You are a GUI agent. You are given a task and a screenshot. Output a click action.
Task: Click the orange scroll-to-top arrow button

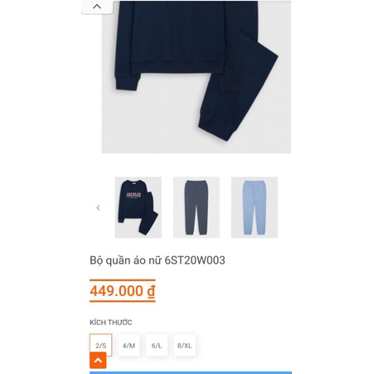tap(98, 360)
